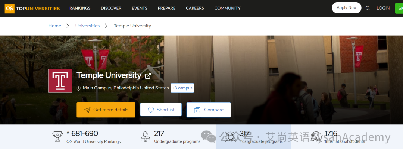Click the LOGIN link
This screenshot has height=153, width=403.
click(383, 8)
